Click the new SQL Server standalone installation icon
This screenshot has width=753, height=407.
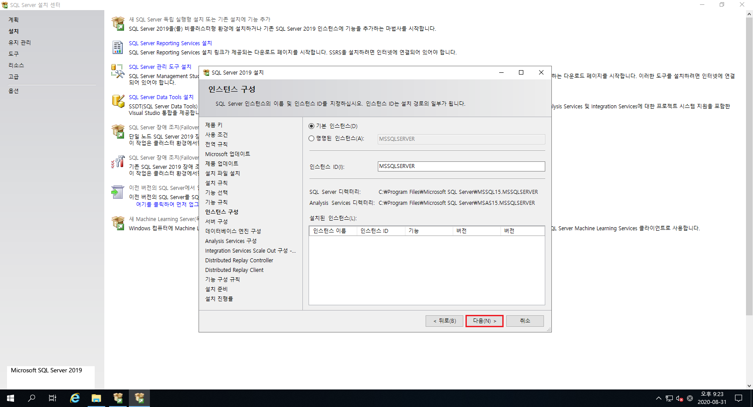click(x=118, y=24)
